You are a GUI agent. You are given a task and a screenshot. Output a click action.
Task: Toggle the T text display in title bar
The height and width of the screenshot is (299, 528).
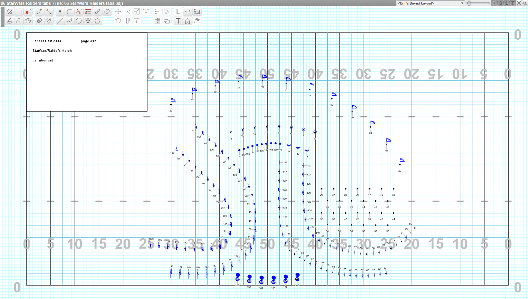[513, 3]
